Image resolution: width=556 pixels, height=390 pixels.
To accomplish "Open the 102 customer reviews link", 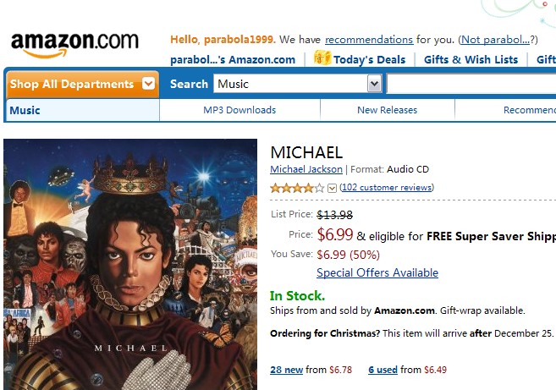I will [387, 188].
